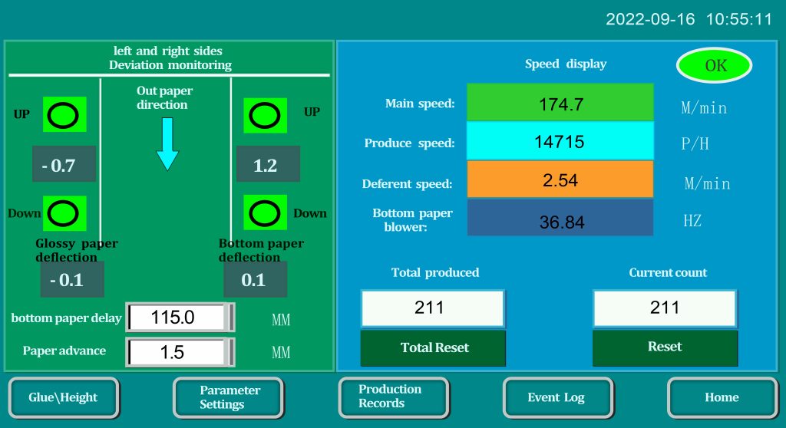Screen dimensions: 786x428
Task: Select the bottom paper delay input field
Action: (180, 318)
